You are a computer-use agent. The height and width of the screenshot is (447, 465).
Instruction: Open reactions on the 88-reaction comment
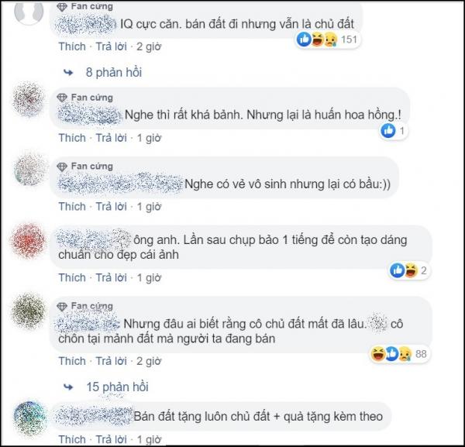pos(398,354)
